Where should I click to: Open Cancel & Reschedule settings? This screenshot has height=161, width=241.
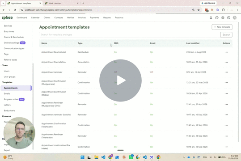pyautogui.click(x=14, y=37)
